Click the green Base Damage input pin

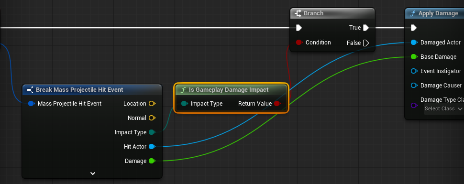coord(414,57)
